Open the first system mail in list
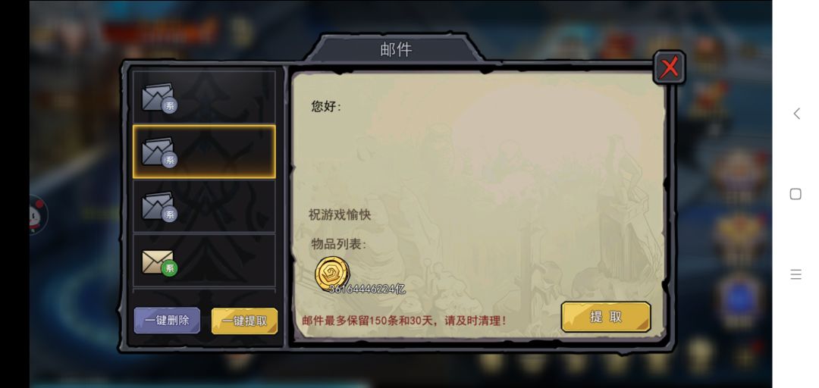Viewport: 819px width, 388px height. tap(204, 96)
